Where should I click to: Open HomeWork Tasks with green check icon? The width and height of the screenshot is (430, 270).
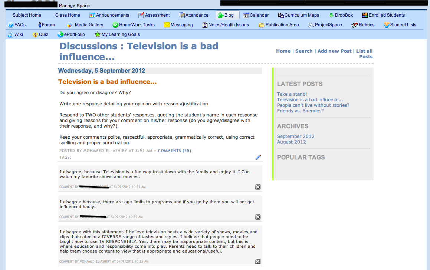click(x=115, y=25)
